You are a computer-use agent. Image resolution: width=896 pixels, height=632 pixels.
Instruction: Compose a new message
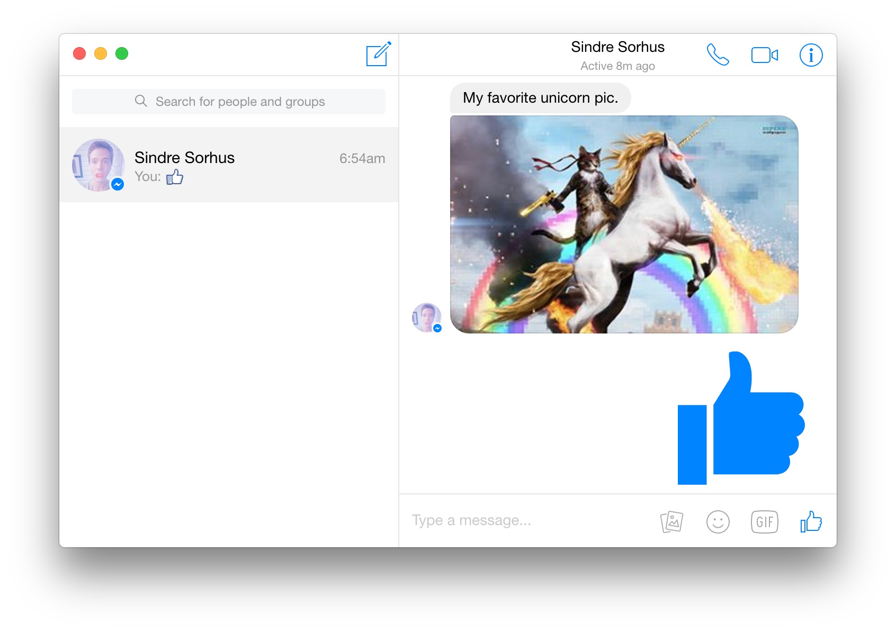point(378,54)
